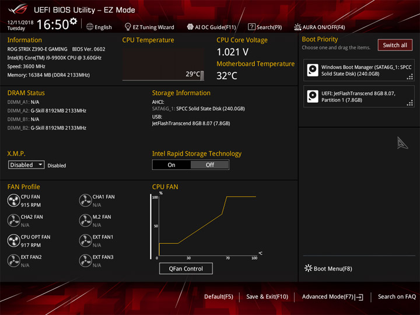The width and height of the screenshot is (420, 315).
Task: Click USB JetFlashTranscend 8GB storage entry
Action: click(x=191, y=124)
